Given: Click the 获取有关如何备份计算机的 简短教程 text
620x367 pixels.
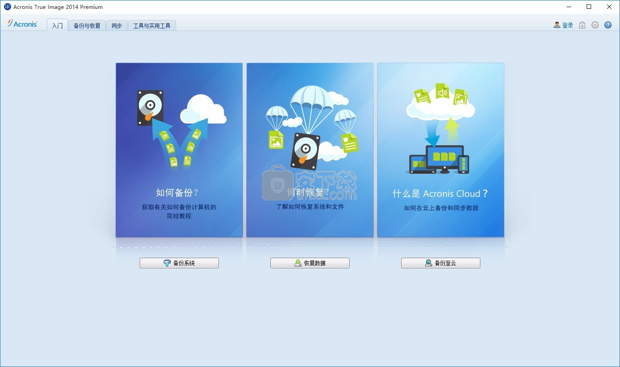Looking at the screenshot, I should point(179,211).
